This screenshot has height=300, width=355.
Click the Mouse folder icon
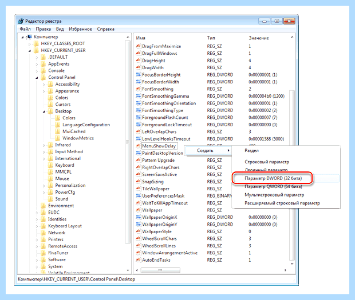click(x=50, y=179)
